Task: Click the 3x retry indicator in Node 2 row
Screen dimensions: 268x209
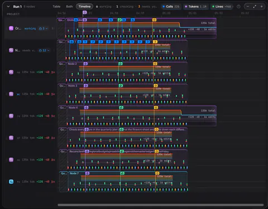Action: [53, 72]
